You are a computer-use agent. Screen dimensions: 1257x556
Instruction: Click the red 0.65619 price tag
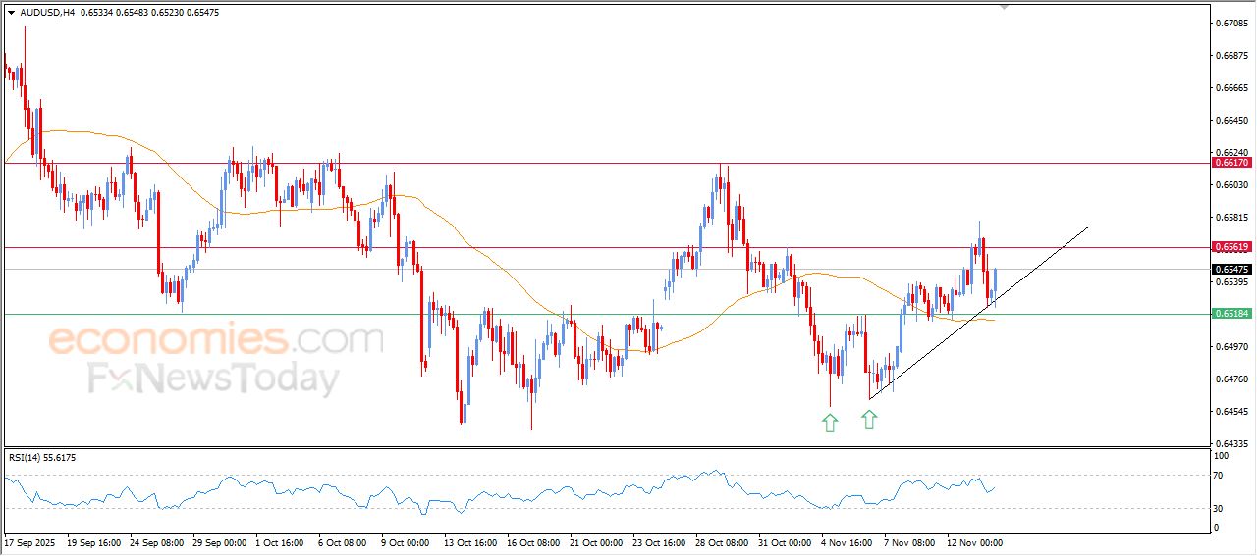[x=1230, y=247]
